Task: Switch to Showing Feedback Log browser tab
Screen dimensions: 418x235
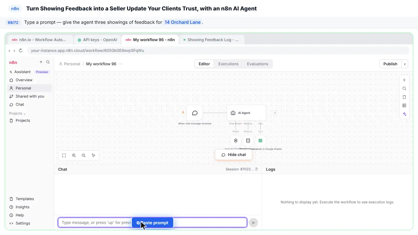Action: pos(211,40)
